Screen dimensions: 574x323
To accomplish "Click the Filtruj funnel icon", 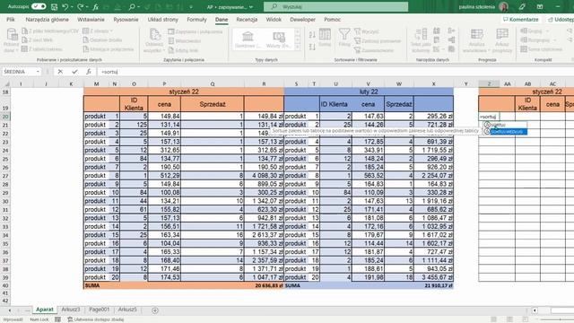I will coord(344,38).
